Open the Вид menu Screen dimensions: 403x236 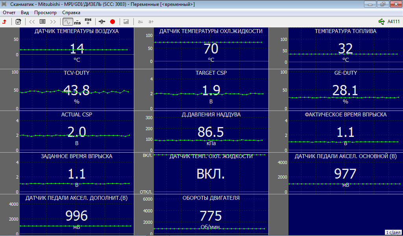click(x=25, y=13)
